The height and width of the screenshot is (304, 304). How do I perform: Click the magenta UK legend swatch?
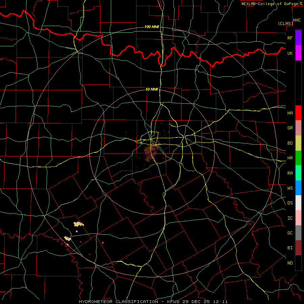[298, 53]
